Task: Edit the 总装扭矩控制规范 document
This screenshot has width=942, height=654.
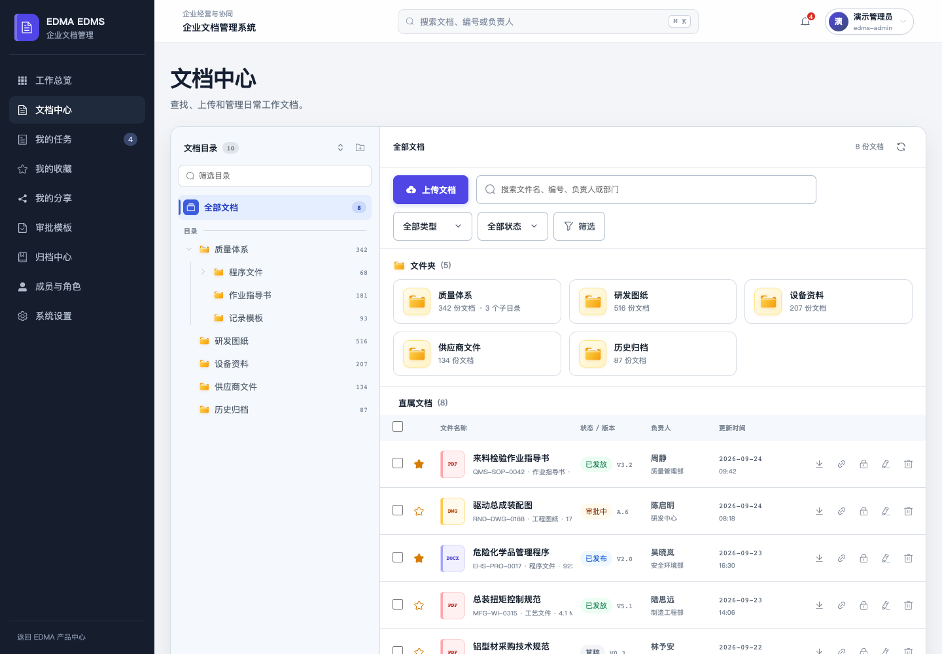Action: [x=886, y=606]
